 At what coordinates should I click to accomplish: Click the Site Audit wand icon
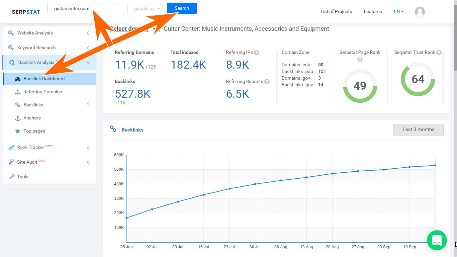11,162
